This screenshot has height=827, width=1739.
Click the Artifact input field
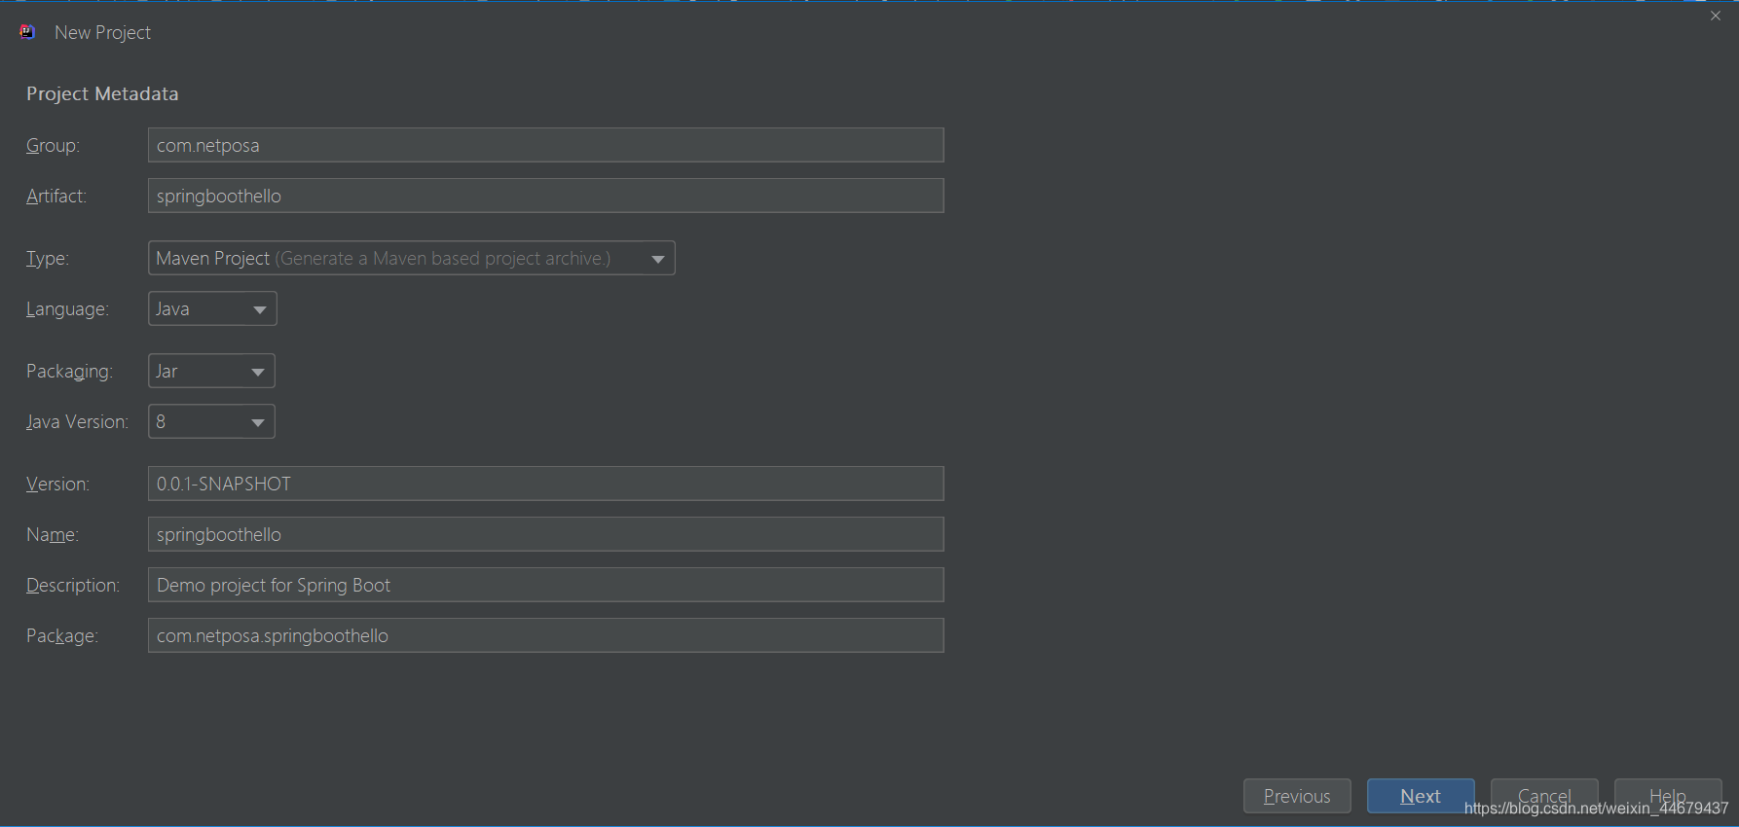coord(545,196)
